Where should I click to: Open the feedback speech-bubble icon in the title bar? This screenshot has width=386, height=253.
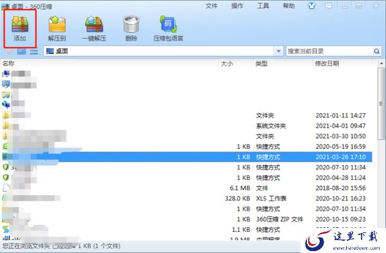(328, 6)
